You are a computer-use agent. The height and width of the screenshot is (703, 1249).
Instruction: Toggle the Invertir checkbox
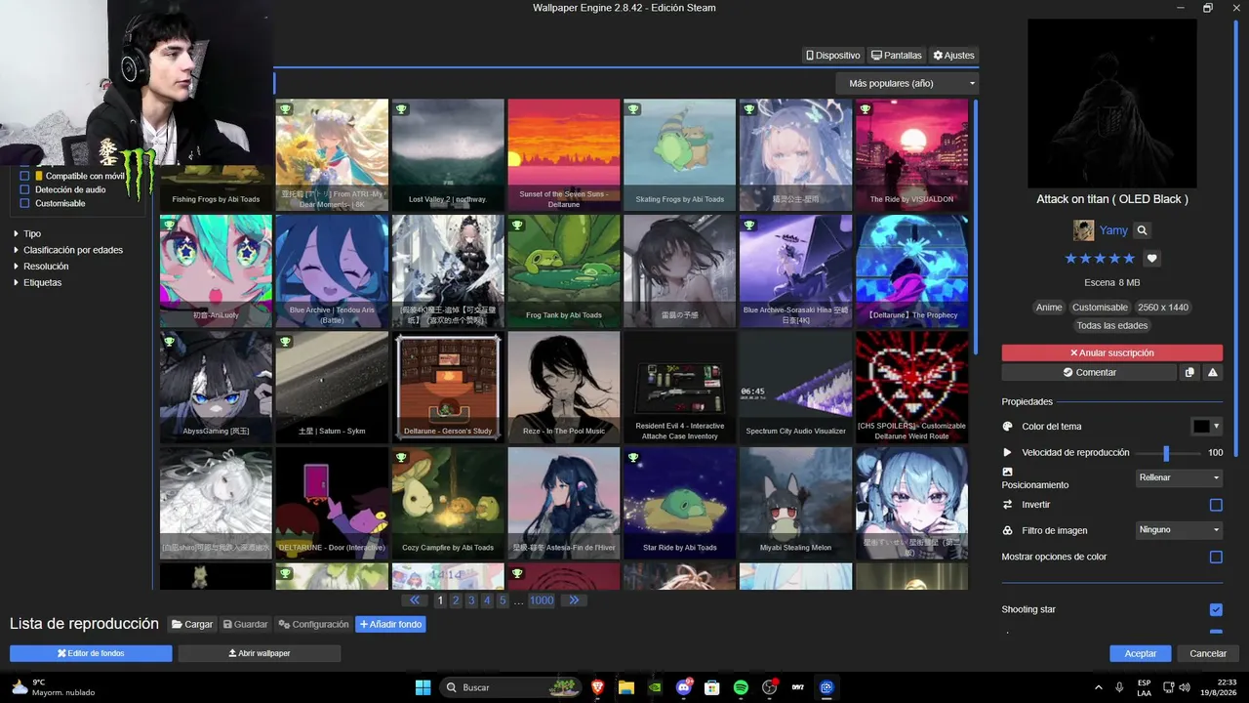pos(1216,505)
